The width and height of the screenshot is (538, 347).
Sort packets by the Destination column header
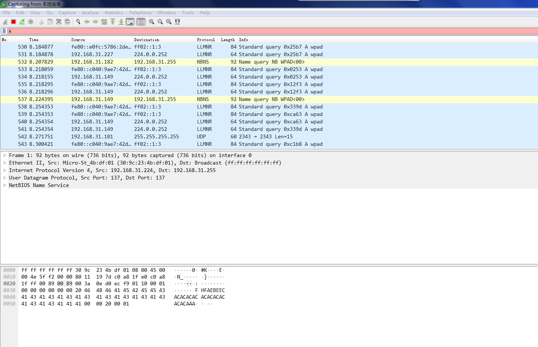tap(164, 40)
